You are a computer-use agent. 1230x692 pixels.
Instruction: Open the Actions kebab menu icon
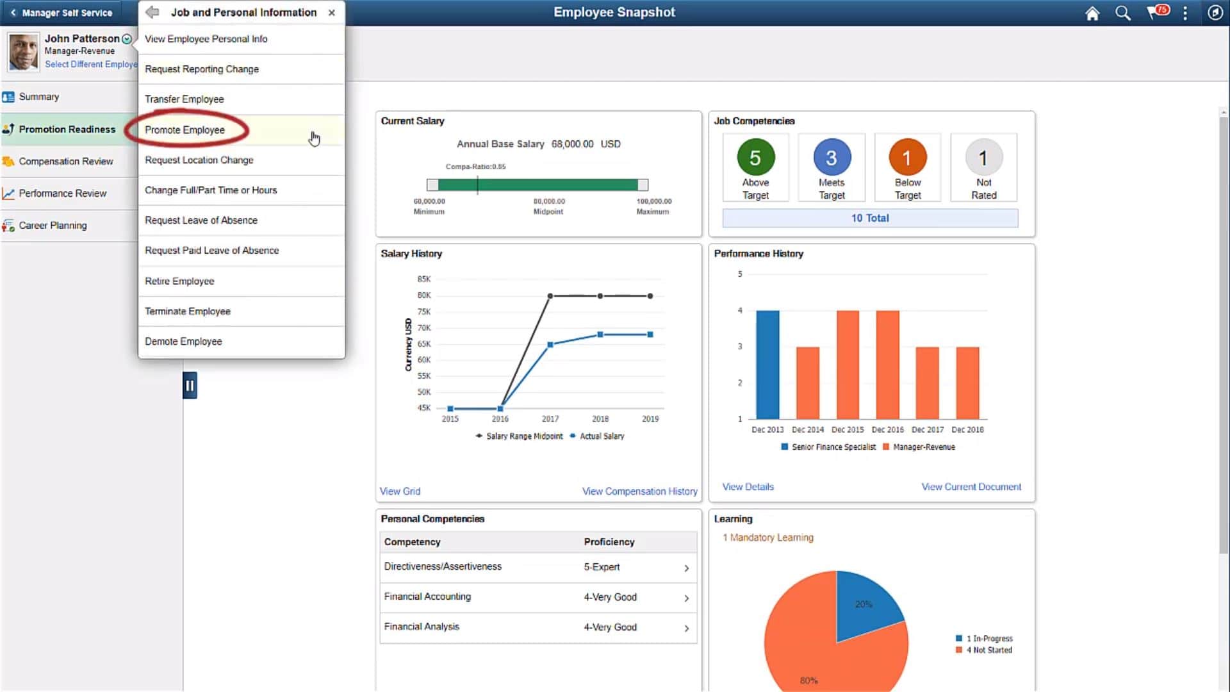[1185, 12]
